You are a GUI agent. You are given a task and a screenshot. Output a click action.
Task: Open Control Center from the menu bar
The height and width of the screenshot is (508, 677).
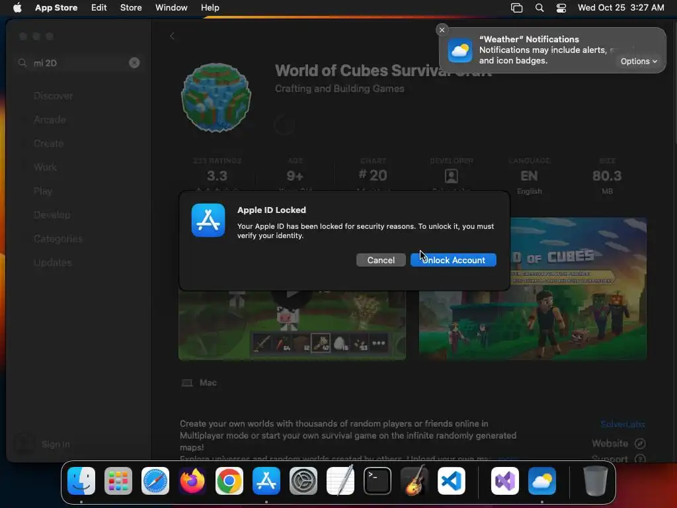point(561,8)
